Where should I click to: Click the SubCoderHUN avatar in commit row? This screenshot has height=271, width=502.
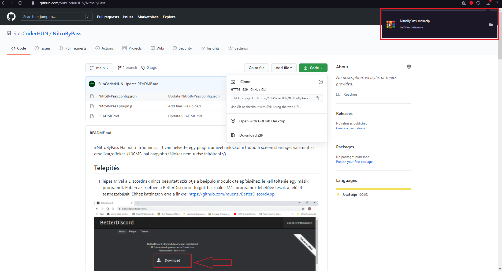92,84
